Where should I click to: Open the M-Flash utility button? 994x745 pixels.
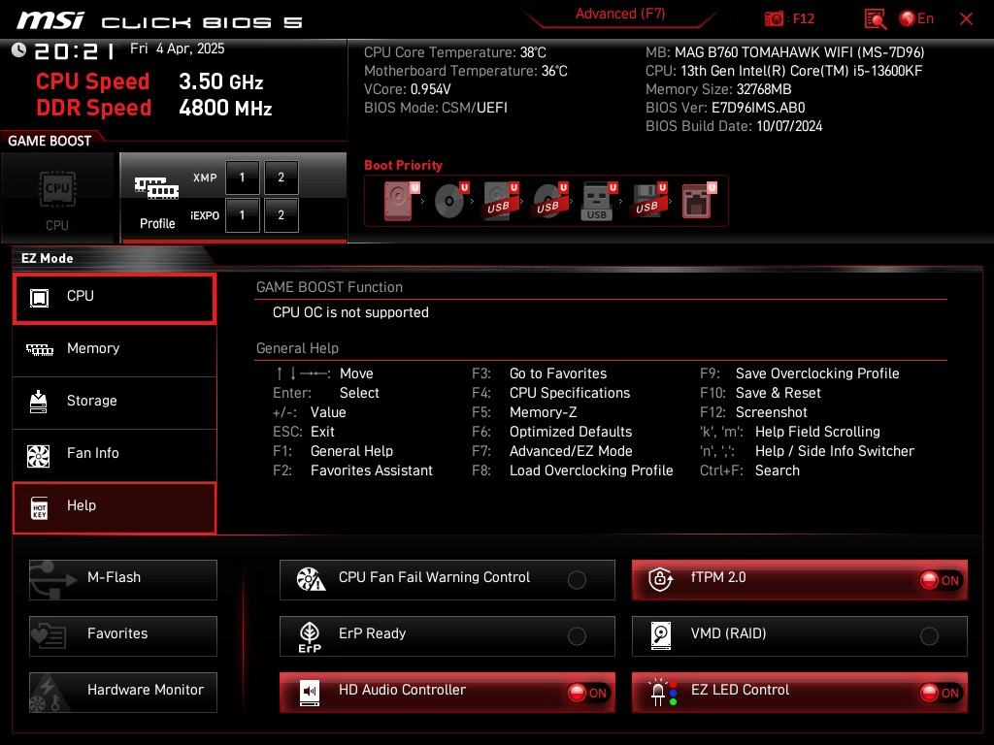pyautogui.click(x=123, y=580)
